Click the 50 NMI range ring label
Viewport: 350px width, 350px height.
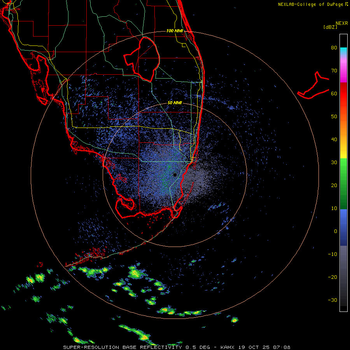point(175,103)
